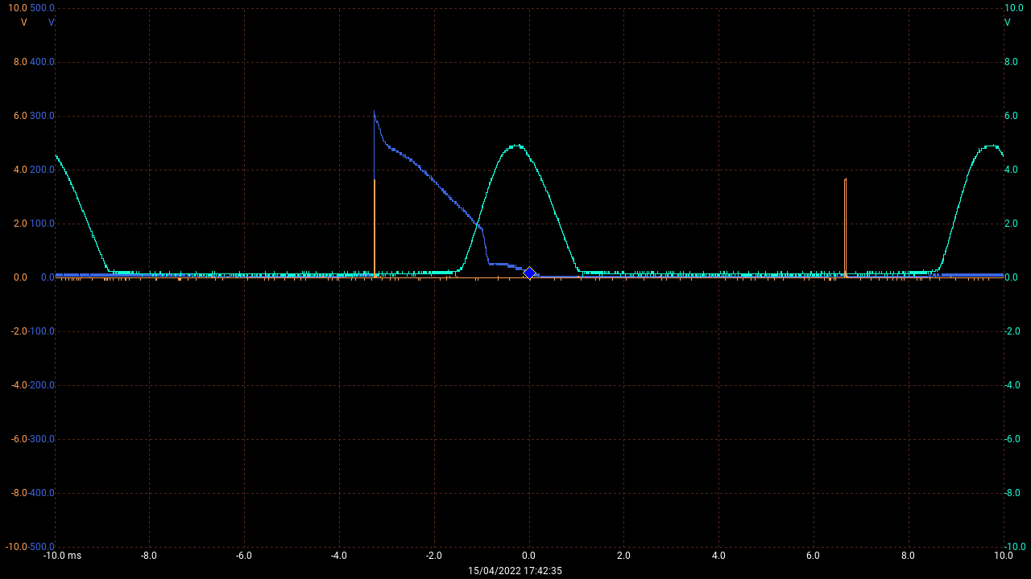Select the cyan 6.0 right axis label
The width and height of the screenshot is (1031, 579).
1011,116
